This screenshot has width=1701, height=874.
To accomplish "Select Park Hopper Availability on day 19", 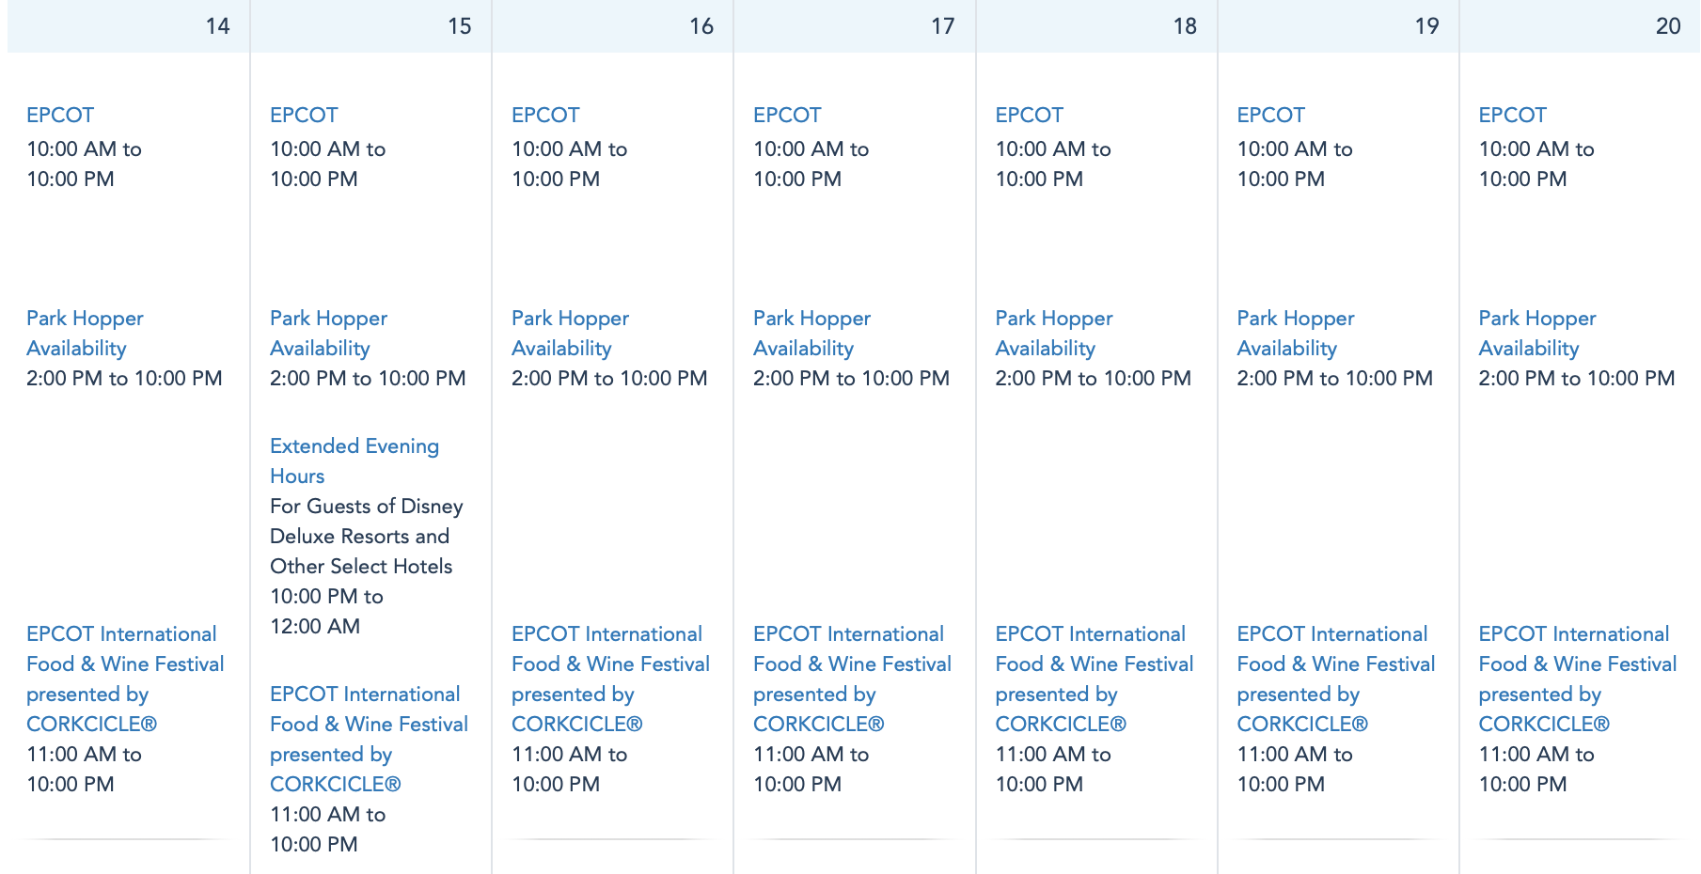I will click(1295, 334).
